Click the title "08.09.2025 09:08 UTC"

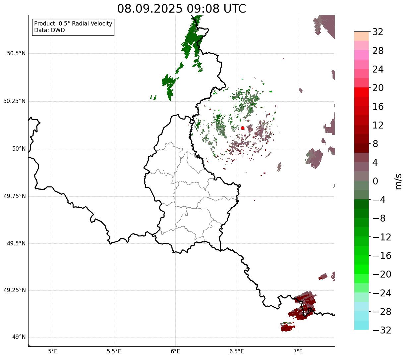pyautogui.click(x=182, y=9)
